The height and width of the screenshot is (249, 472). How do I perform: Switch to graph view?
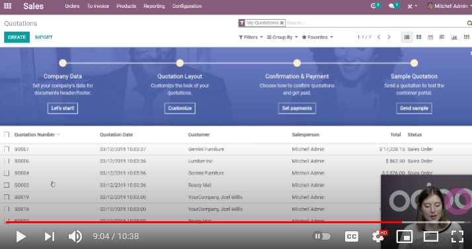coord(454,37)
